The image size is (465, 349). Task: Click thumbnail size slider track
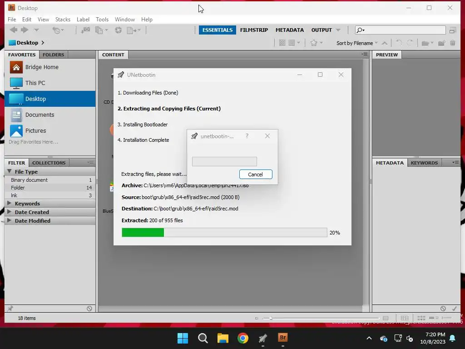pyautogui.click(x=320, y=318)
